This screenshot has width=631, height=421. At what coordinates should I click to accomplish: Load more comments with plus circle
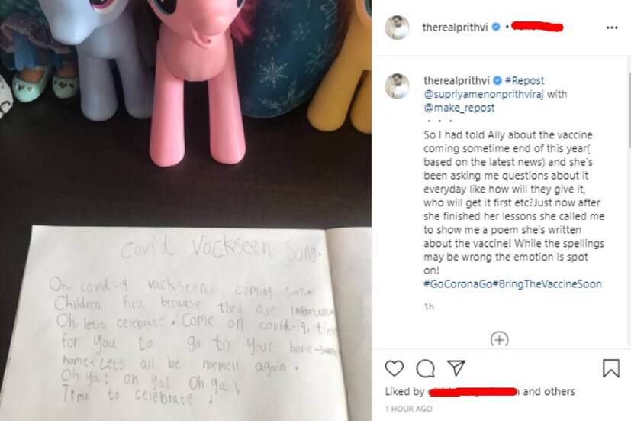(500, 339)
